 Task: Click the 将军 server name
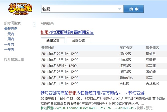coord(149,78)
